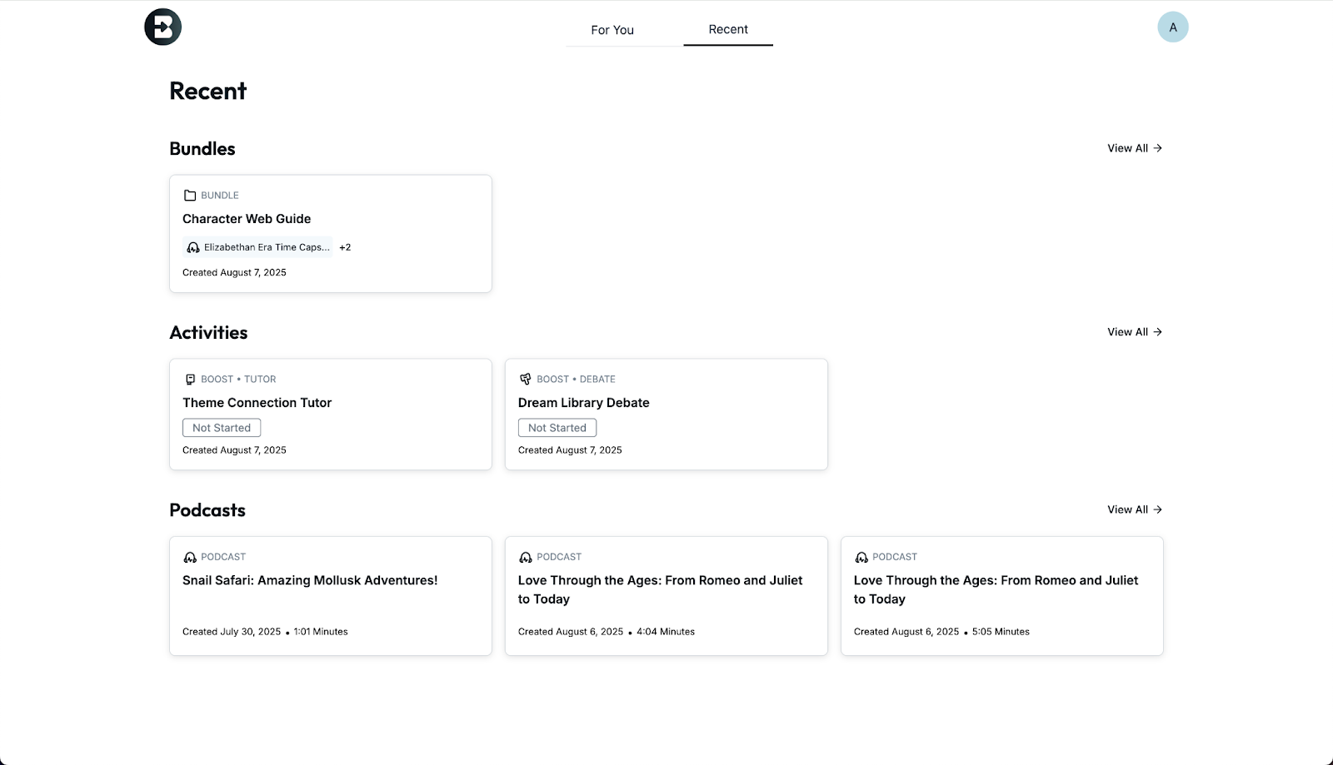Image resolution: width=1333 pixels, height=765 pixels.
Task: Switch to the For You tab
Action: (612, 30)
